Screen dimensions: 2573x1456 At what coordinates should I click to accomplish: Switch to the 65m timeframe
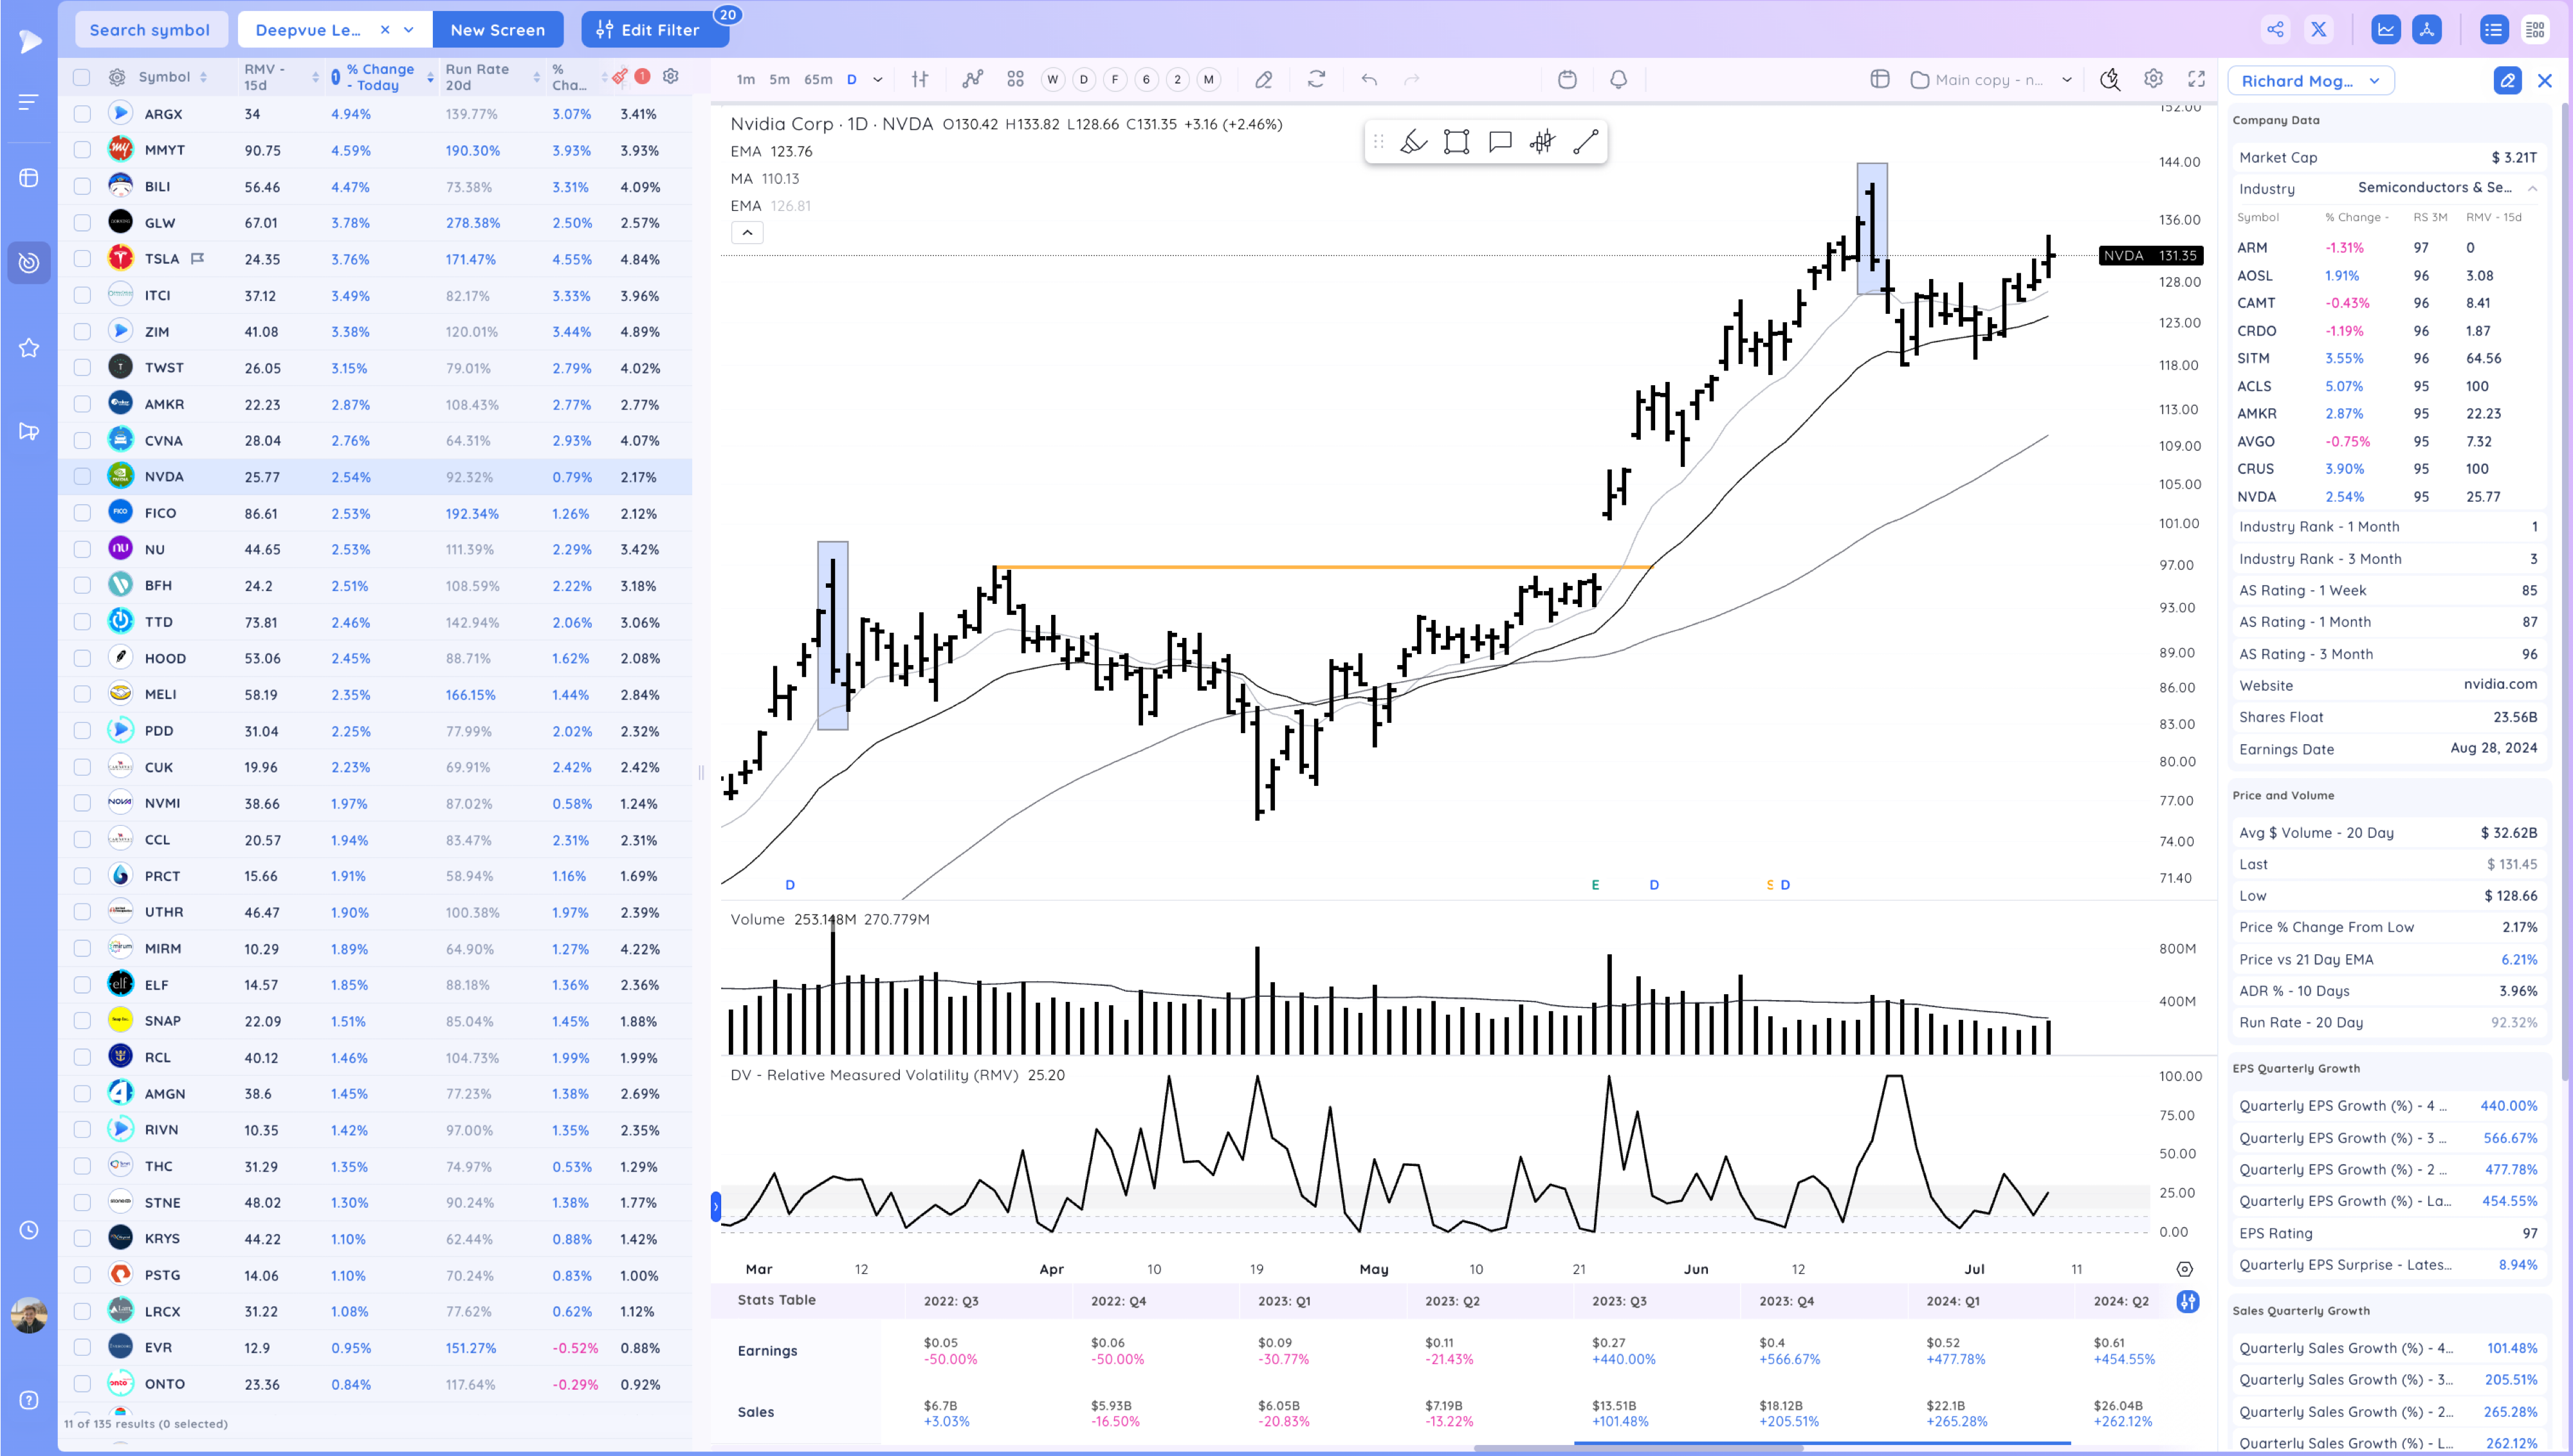(817, 79)
